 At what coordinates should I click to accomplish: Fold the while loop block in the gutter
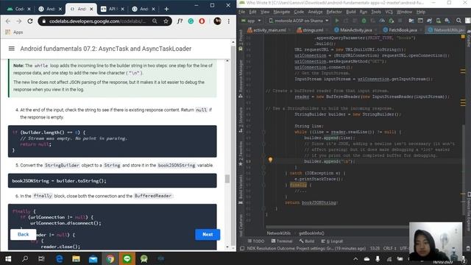(x=263, y=132)
